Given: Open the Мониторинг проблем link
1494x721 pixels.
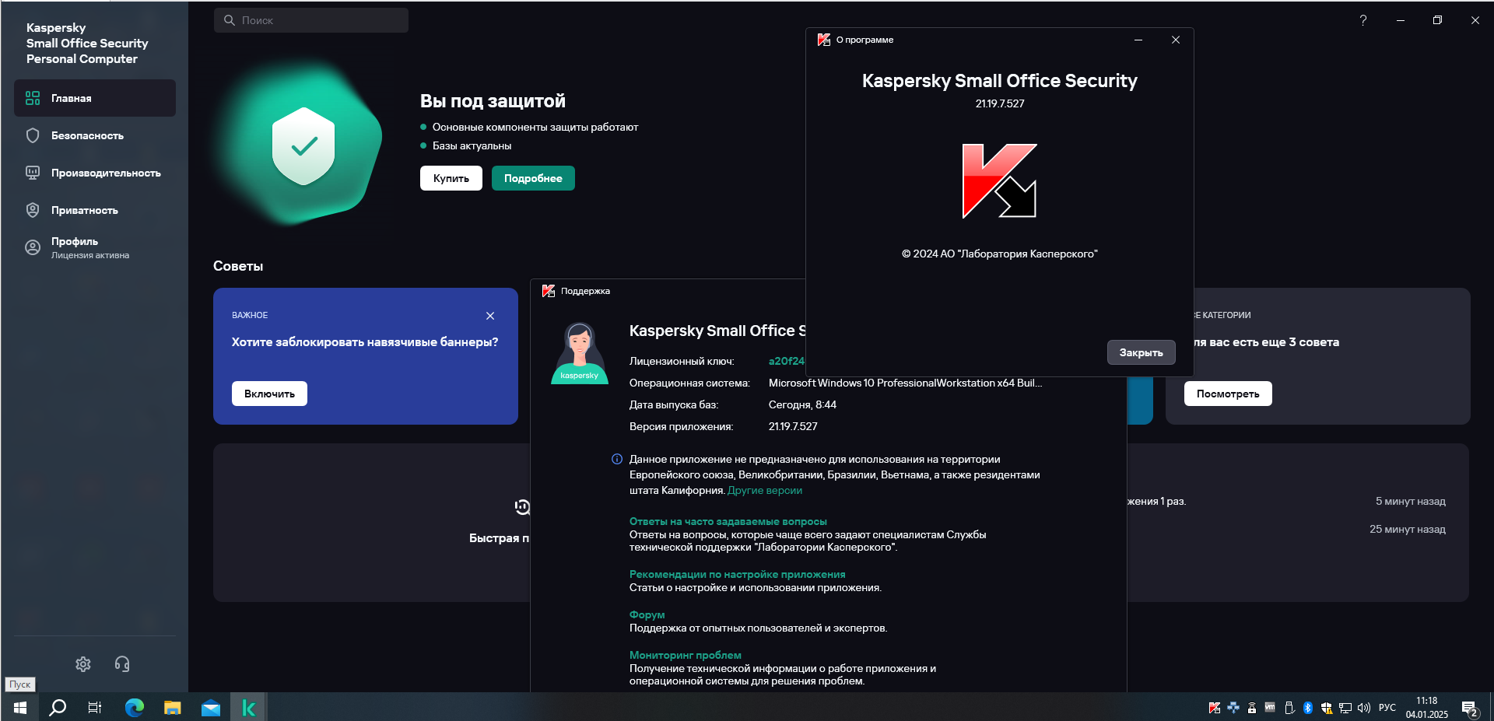Looking at the screenshot, I should (685, 655).
